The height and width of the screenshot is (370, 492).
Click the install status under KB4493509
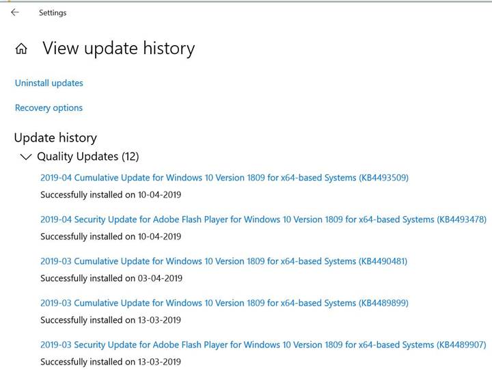pos(111,195)
